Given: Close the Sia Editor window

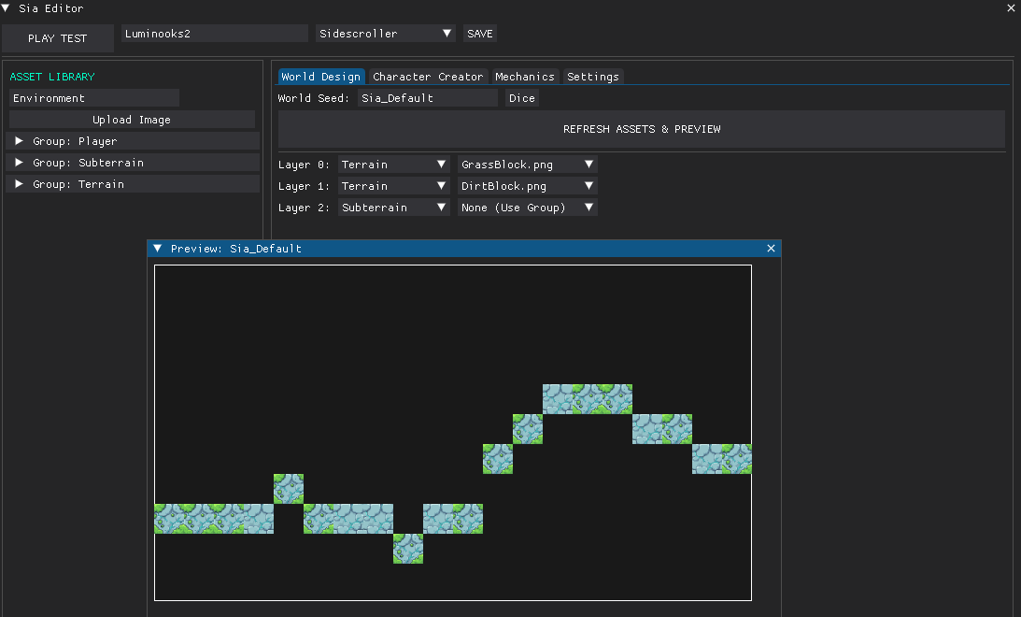Looking at the screenshot, I should pos(1010,8).
